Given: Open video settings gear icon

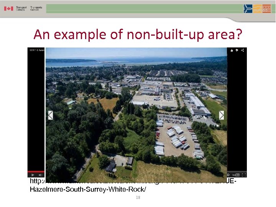Looking at the screenshot, I should [228, 175].
